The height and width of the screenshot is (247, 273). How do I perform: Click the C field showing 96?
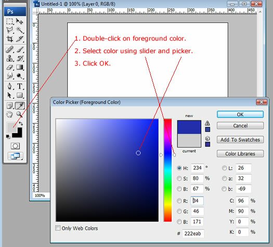pos(242,201)
